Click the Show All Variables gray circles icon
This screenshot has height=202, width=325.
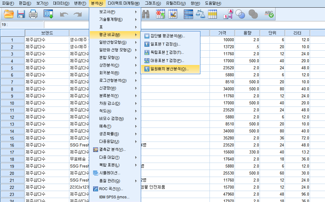click(253, 14)
